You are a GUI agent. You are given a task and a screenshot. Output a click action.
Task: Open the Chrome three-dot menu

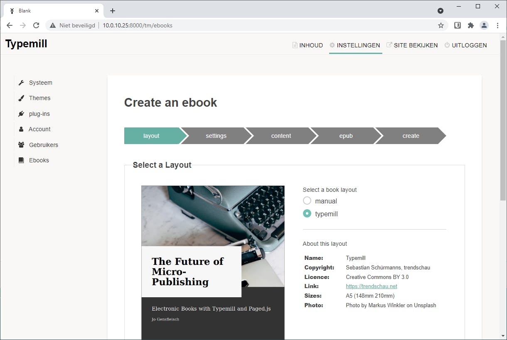(x=497, y=25)
